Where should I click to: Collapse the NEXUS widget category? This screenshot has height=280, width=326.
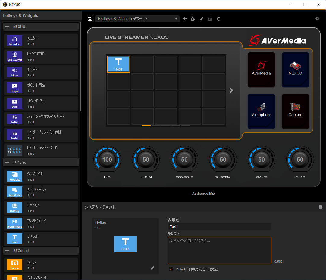(8, 27)
